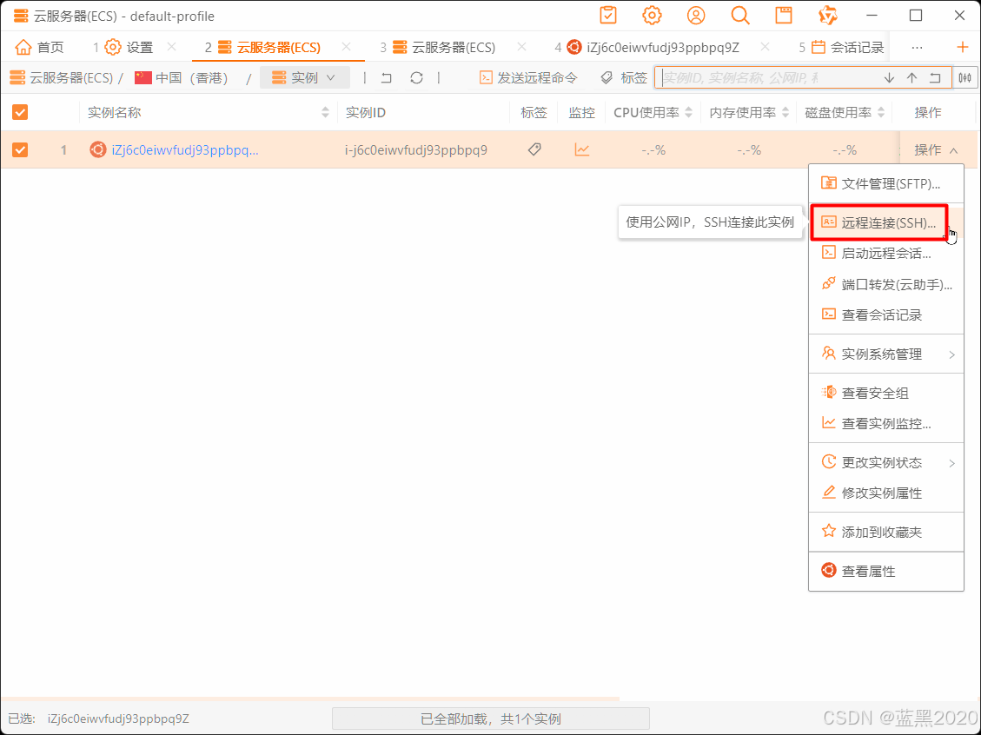Click the magnifier search icon in title bar
981x735 pixels.
tap(740, 16)
